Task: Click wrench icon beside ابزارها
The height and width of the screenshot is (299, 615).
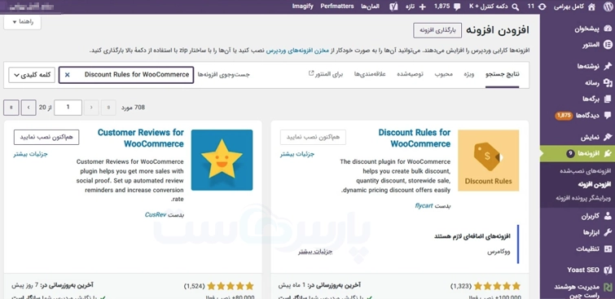Action: [608, 232]
